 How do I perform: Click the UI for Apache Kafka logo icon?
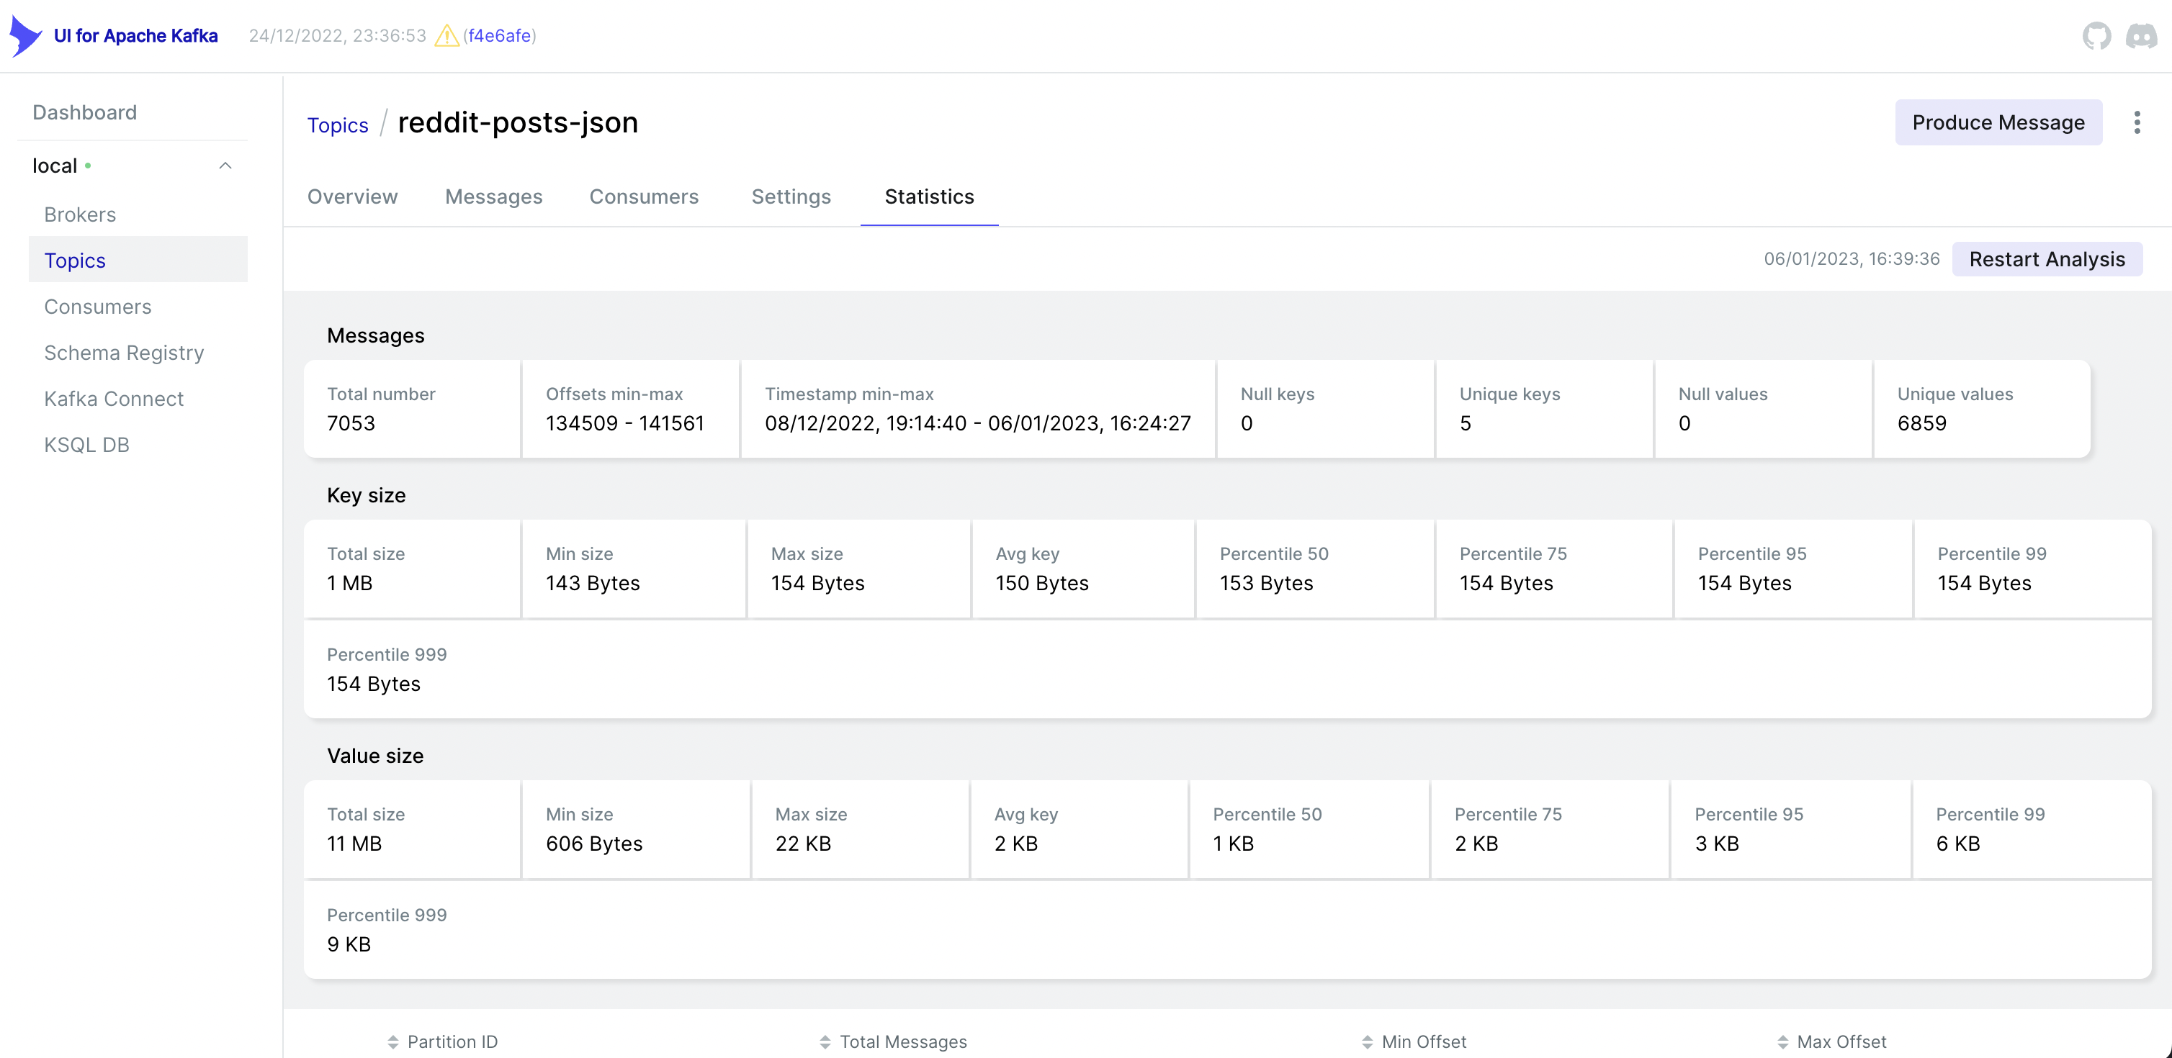click(x=25, y=35)
